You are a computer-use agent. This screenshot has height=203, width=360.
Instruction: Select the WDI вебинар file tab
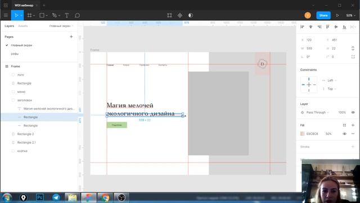click(24, 5)
